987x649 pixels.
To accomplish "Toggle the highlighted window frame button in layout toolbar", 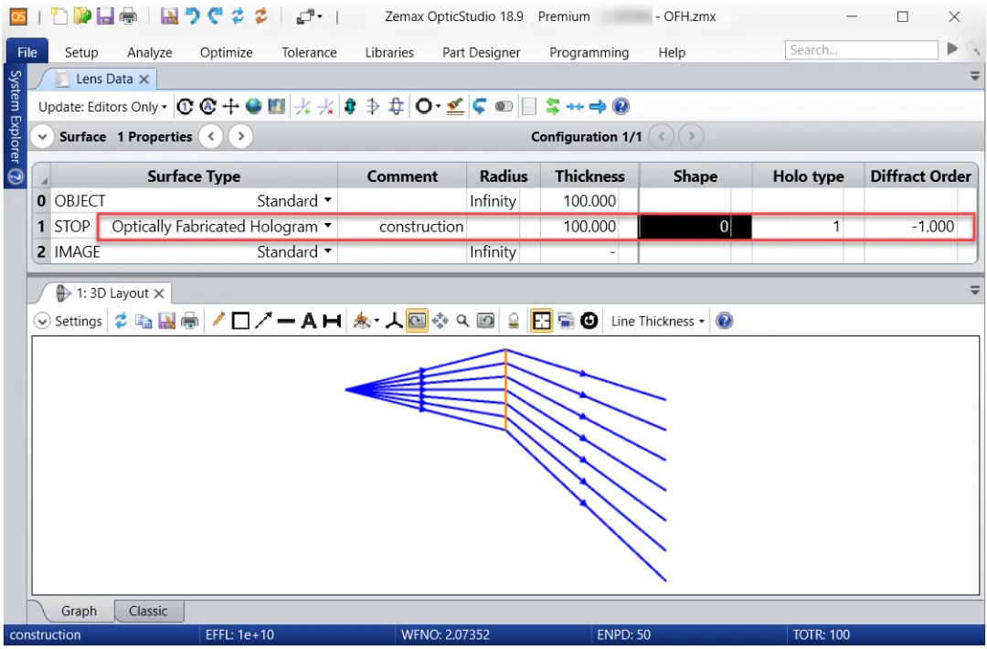I will pos(541,321).
